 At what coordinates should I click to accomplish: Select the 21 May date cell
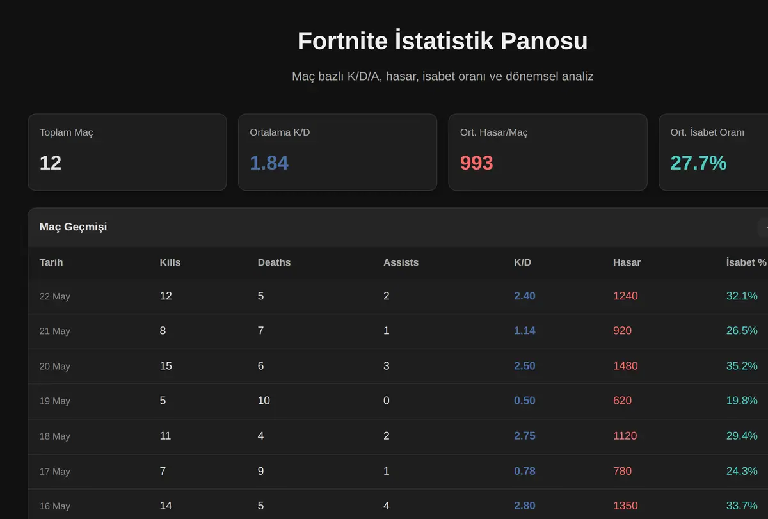tap(55, 331)
